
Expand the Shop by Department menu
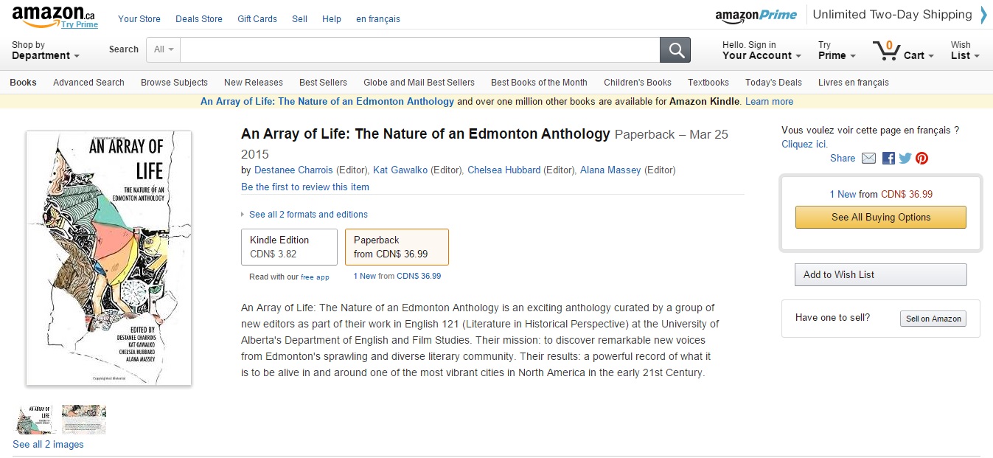[x=46, y=50]
